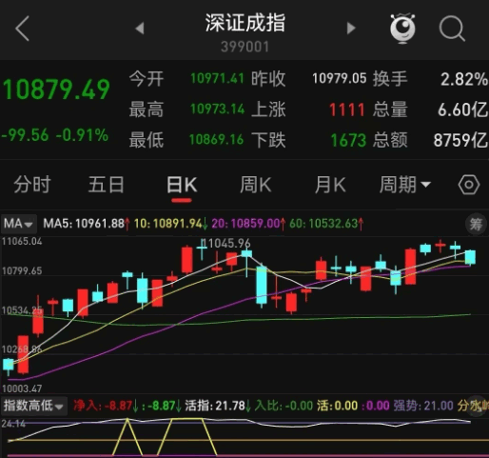Tap the 最低 value 10869.16
The height and width of the screenshot is (458, 489).
coord(216,140)
